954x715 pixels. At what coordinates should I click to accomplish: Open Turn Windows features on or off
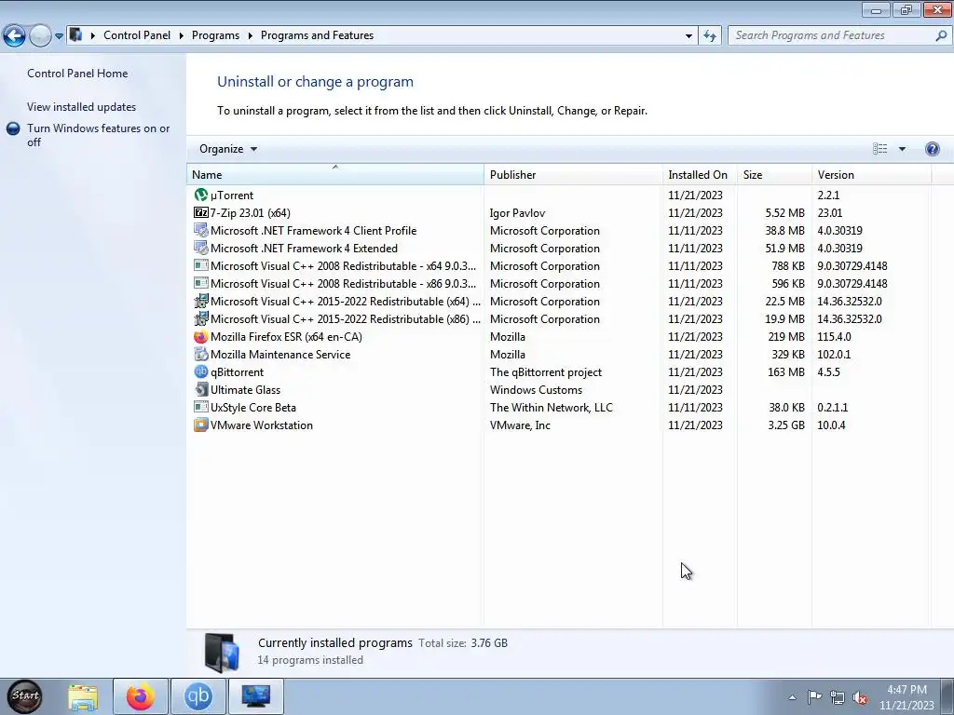tap(98, 135)
